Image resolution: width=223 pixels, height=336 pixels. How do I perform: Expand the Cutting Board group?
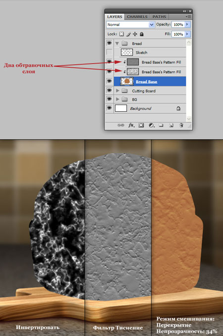117,91
